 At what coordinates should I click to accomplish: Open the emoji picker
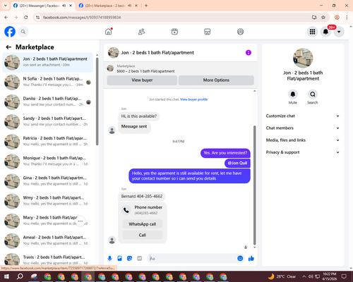tap(240, 259)
